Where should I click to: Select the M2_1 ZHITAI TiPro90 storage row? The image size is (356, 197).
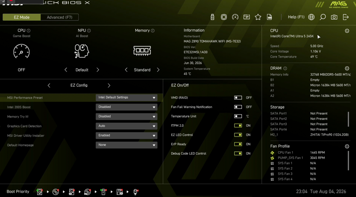[x=309, y=135]
